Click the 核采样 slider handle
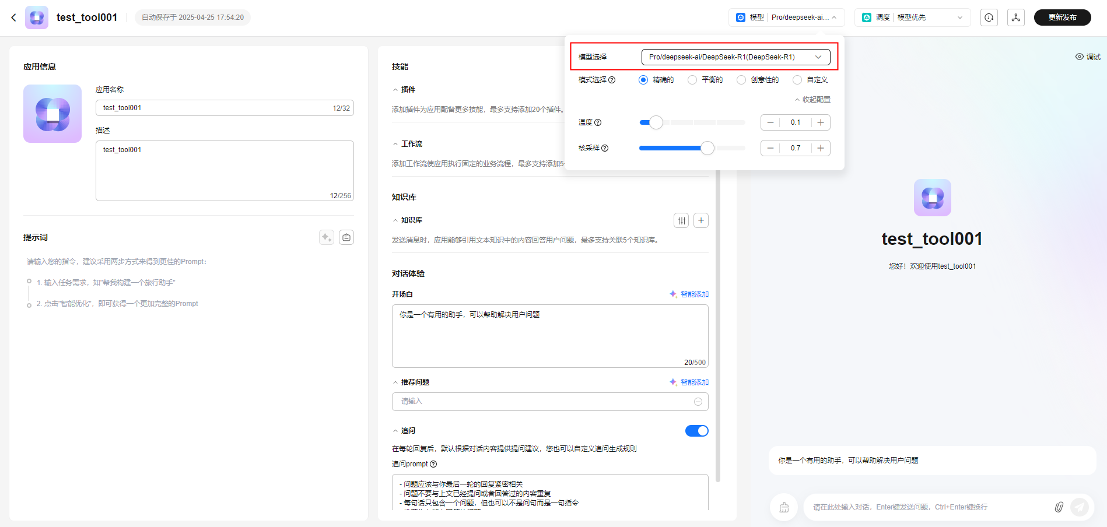The image size is (1107, 527). (x=707, y=148)
